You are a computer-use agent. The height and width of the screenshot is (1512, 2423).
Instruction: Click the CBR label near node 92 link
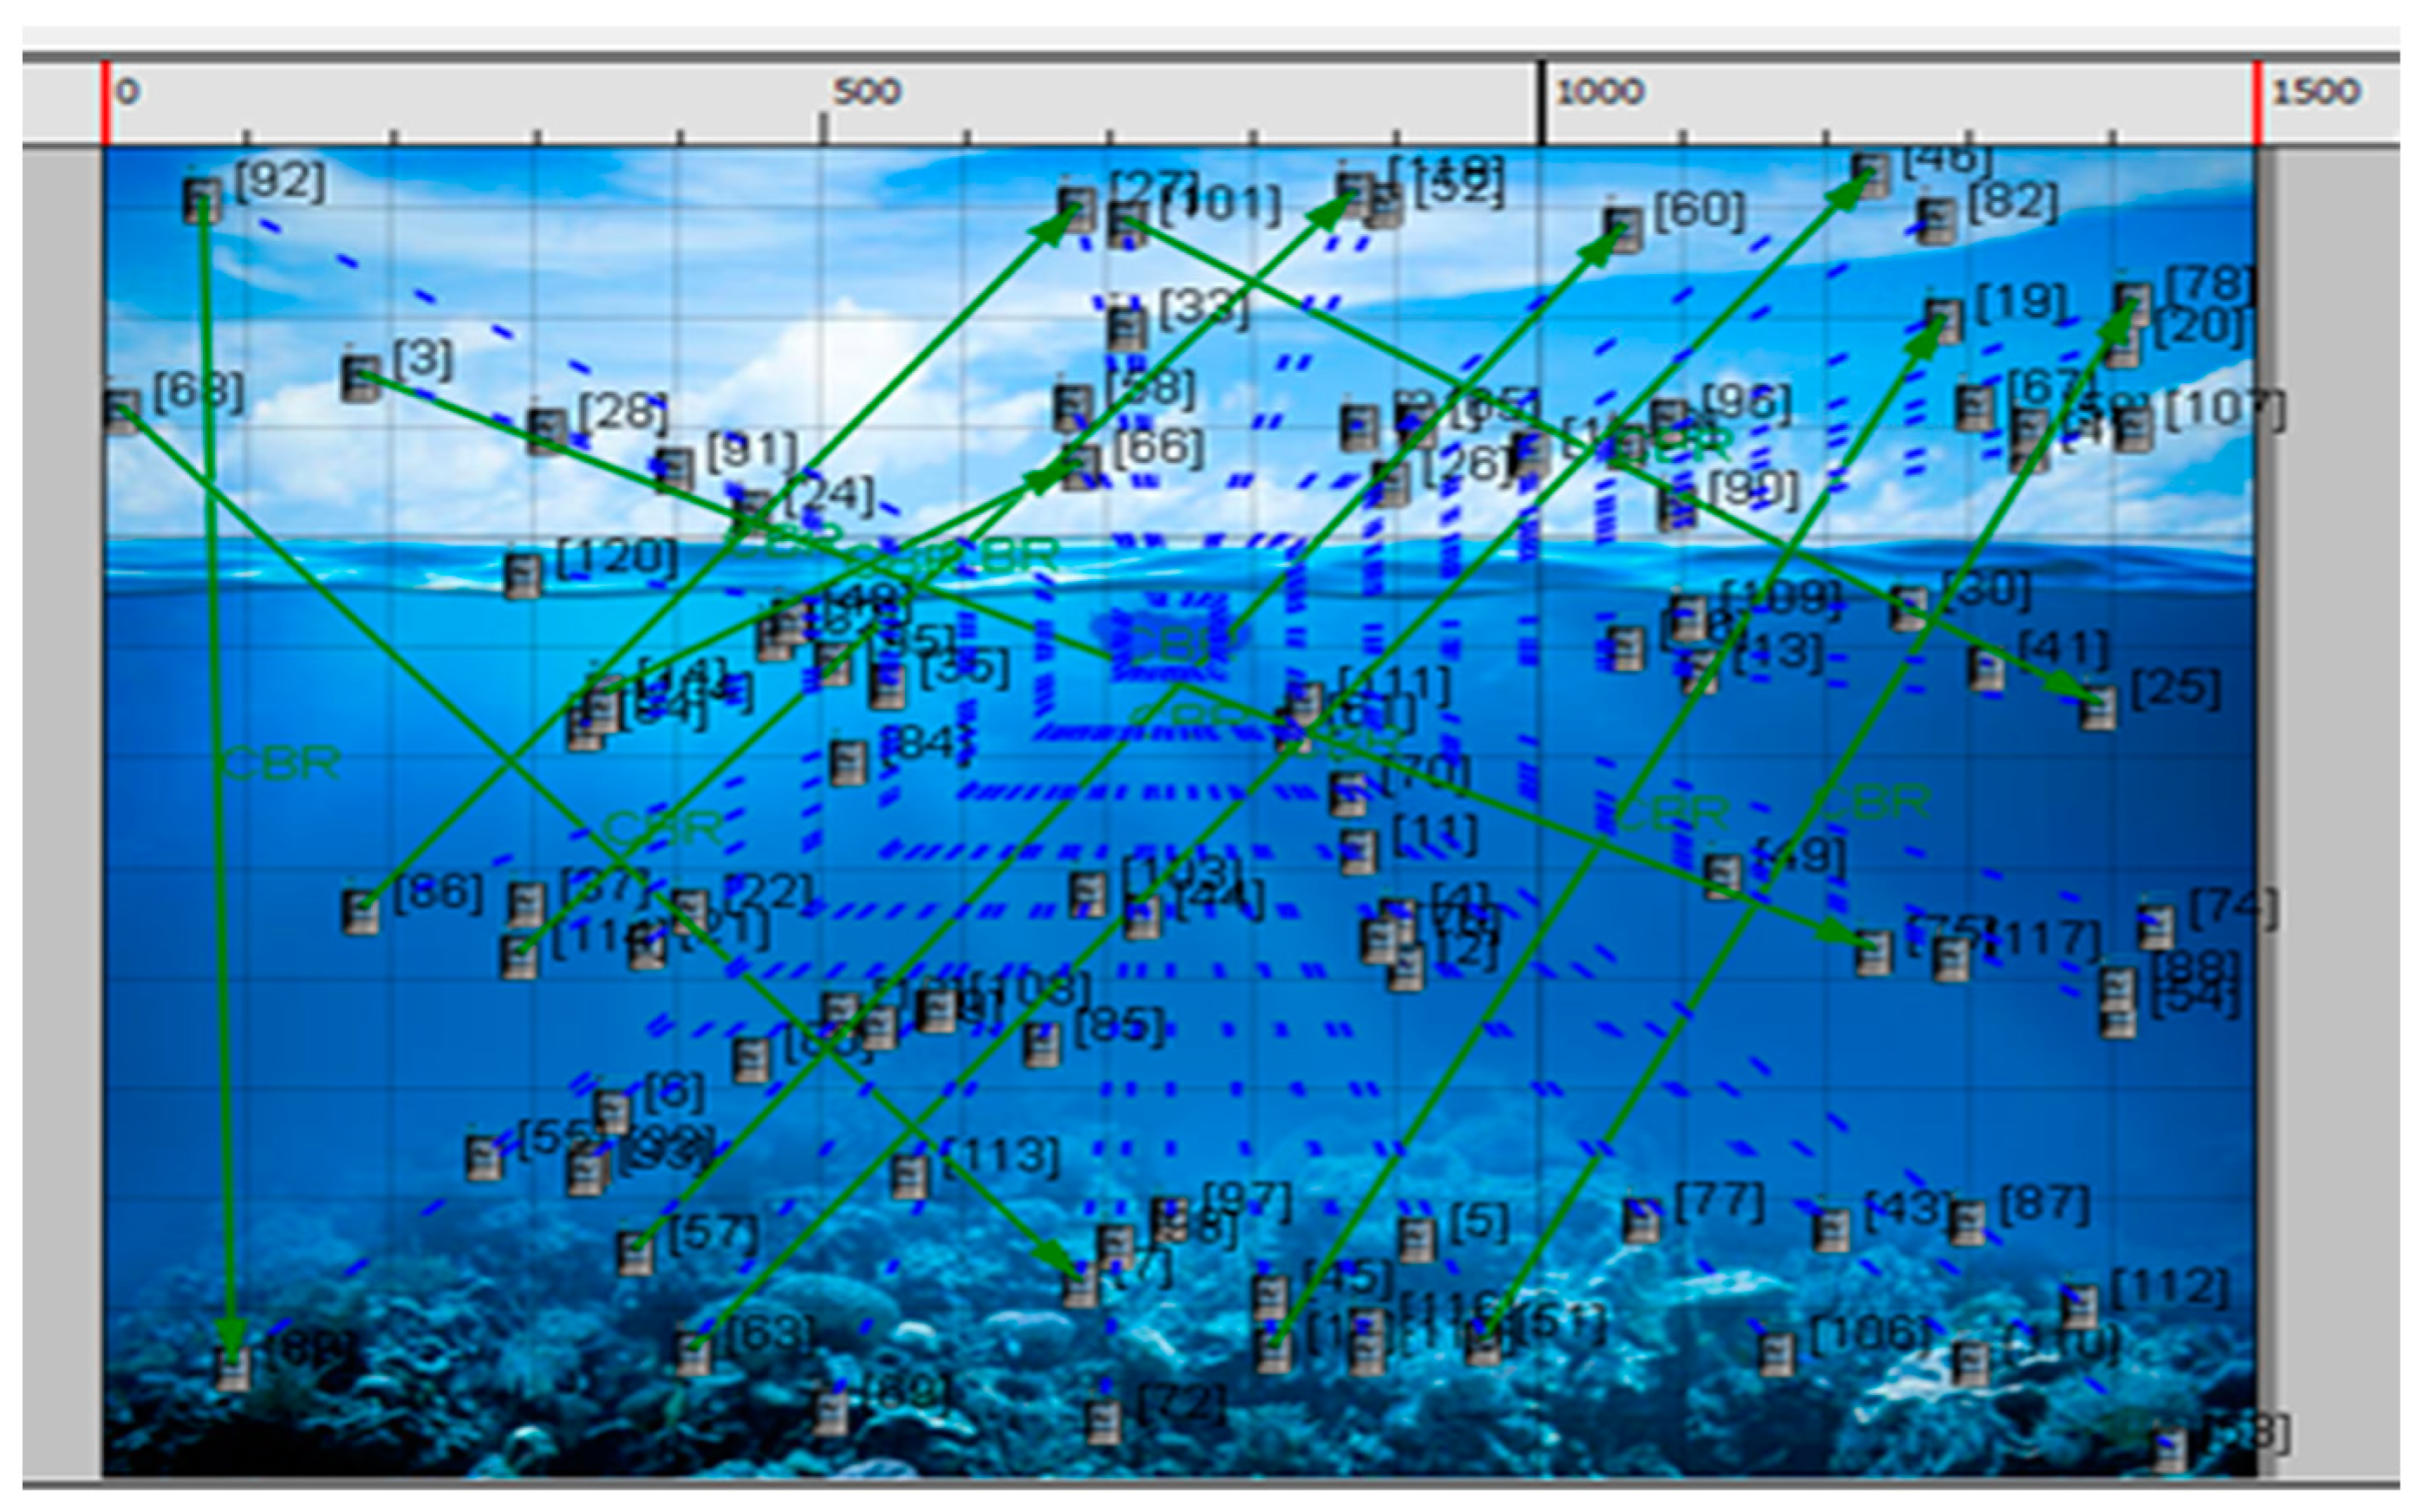point(280,764)
